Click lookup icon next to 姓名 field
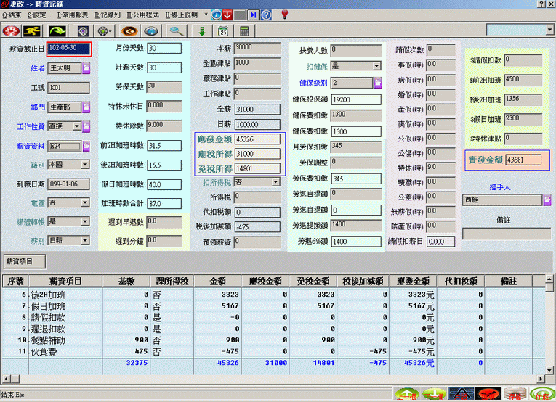This screenshot has height=402, width=556. pyautogui.click(x=86, y=68)
